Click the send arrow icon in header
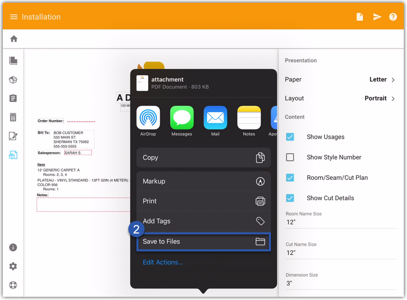The image size is (407, 300). click(377, 17)
